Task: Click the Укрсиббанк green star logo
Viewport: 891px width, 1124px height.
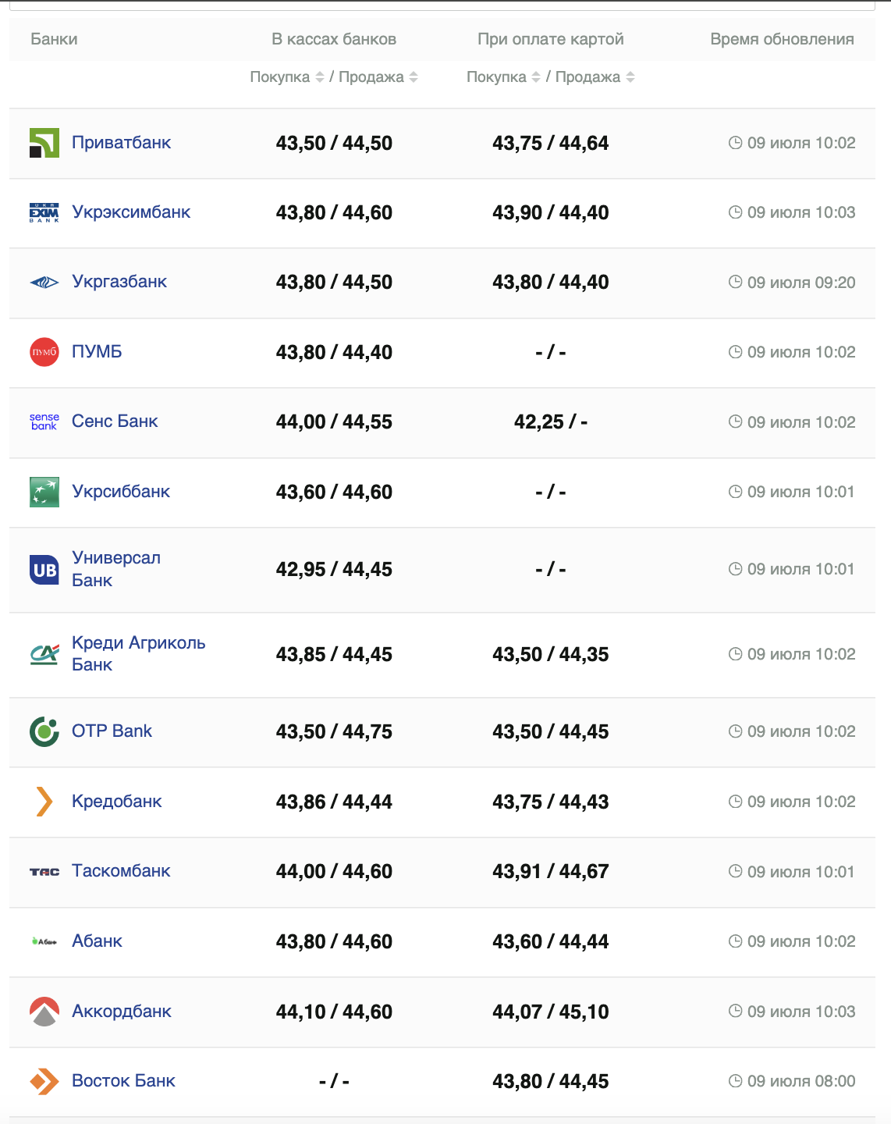Action: tap(44, 492)
